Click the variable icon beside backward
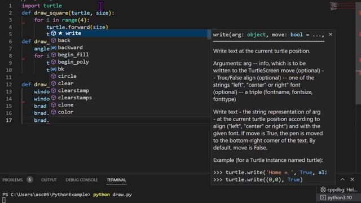 point(54,47)
